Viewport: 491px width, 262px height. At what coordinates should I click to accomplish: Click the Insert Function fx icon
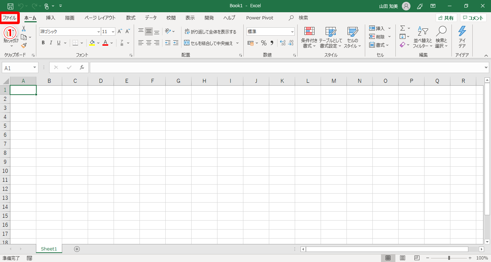(82, 67)
